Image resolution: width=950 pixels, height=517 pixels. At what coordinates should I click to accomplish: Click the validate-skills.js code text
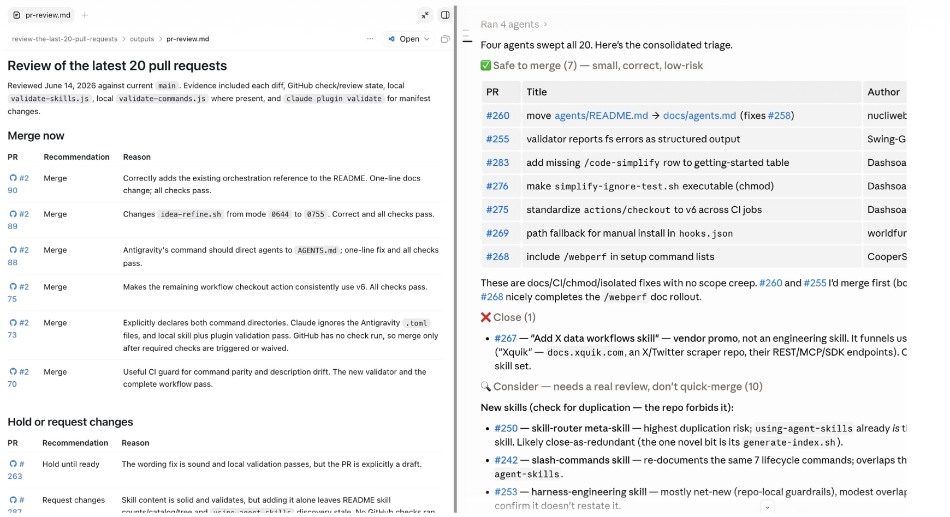click(x=50, y=99)
